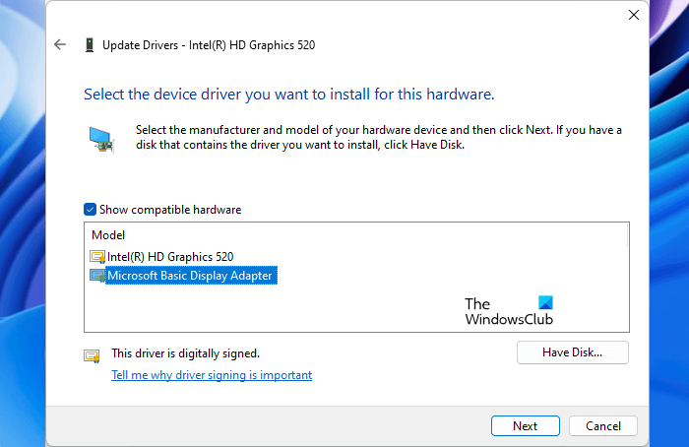Screen dimensions: 689x447
Task: Click the hardware monitor icon beside instructions
Action: point(101,138)
